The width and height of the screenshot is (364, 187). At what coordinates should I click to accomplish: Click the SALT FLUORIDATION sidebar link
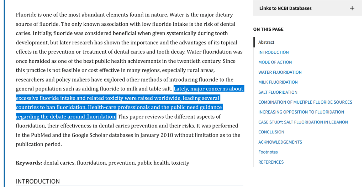pyautogui.click(x=278, y=92)
